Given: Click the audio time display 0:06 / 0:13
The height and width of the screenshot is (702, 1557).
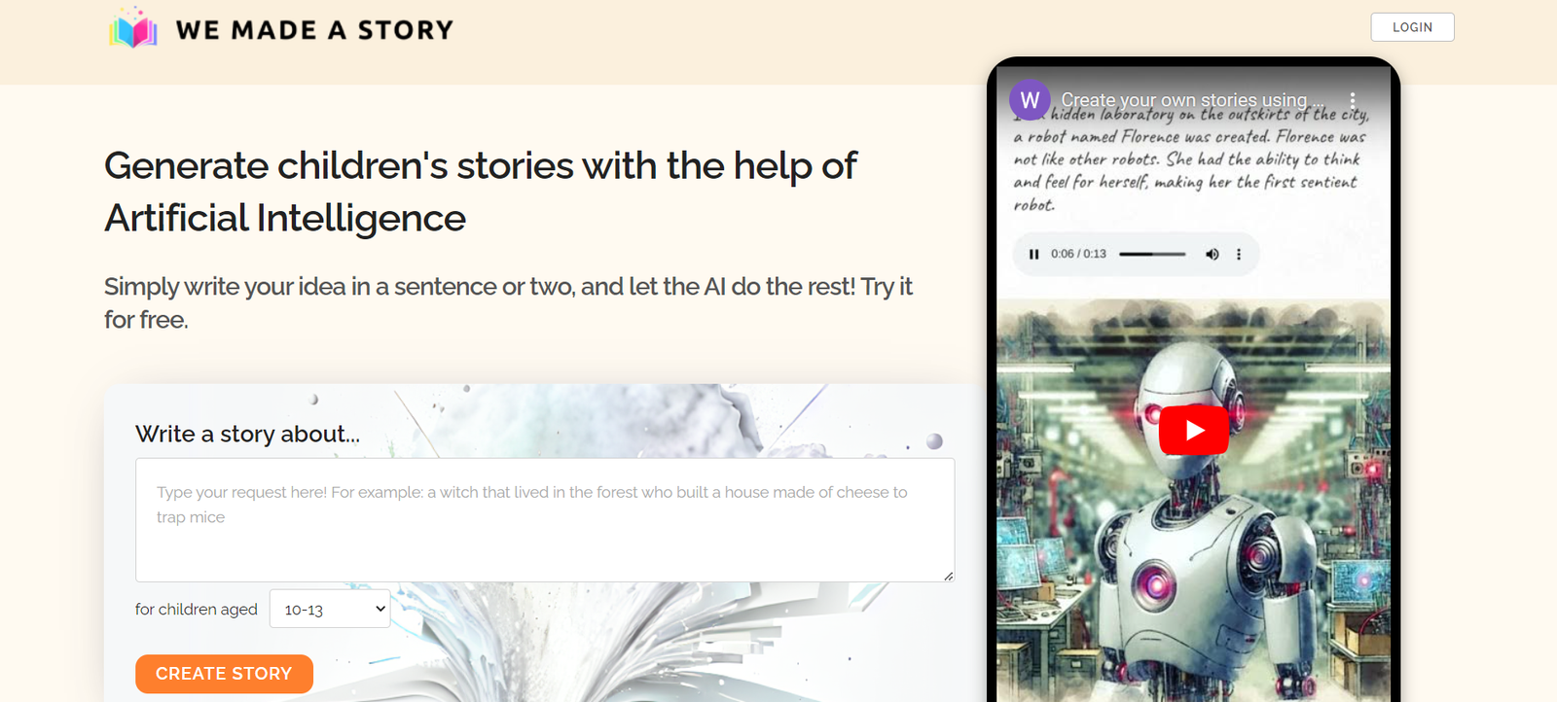Looking at the screenshot, I should click(x=1078, y=254).
